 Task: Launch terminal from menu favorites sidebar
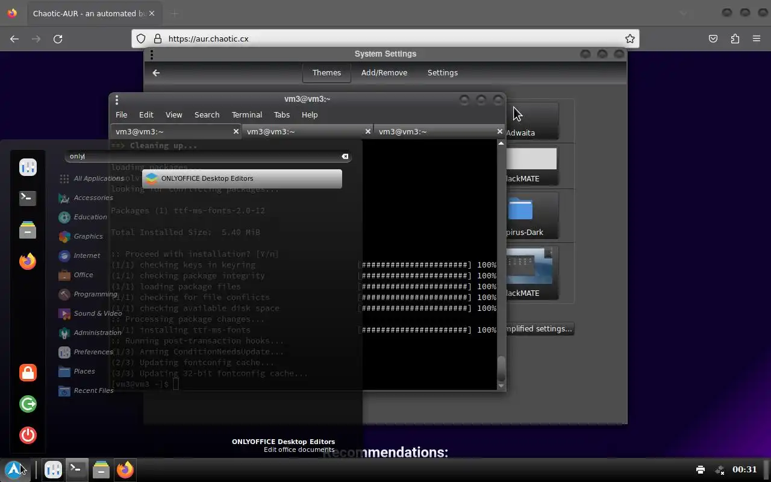point(28,198)
